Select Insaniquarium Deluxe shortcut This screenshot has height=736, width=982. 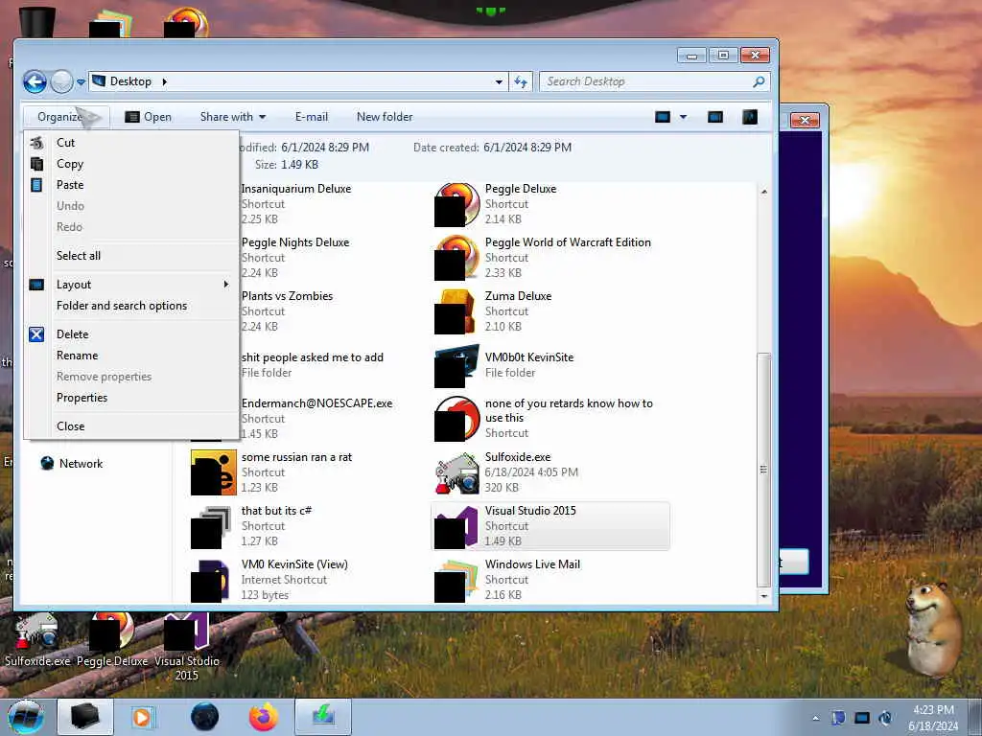click(x=295, y=204)
